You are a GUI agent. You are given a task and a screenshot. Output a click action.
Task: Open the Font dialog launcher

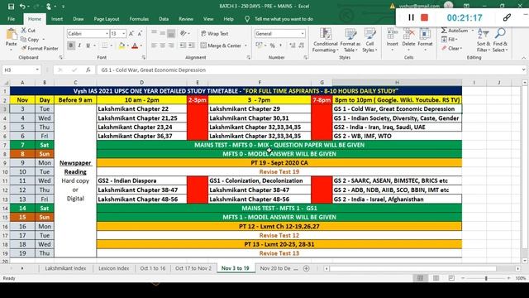(143, 57)
